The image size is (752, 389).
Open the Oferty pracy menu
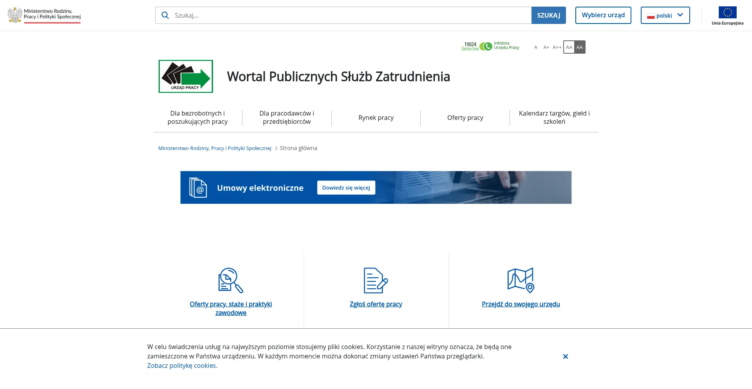(465, 118)
